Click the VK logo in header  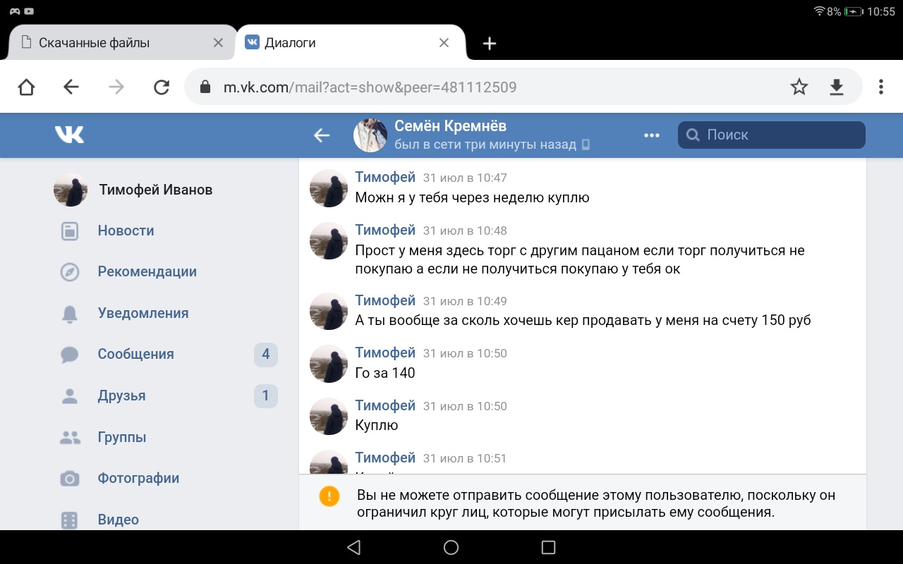tap(69, 135)
